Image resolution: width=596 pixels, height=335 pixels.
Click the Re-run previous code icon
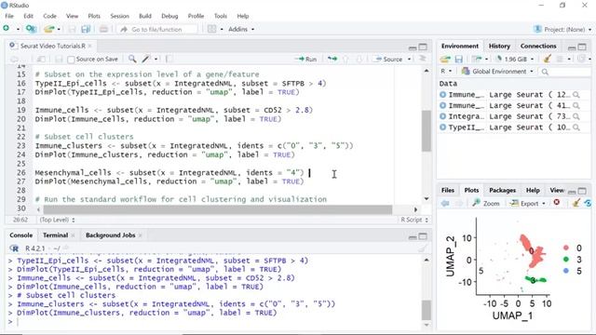click(x=332, y=59)
